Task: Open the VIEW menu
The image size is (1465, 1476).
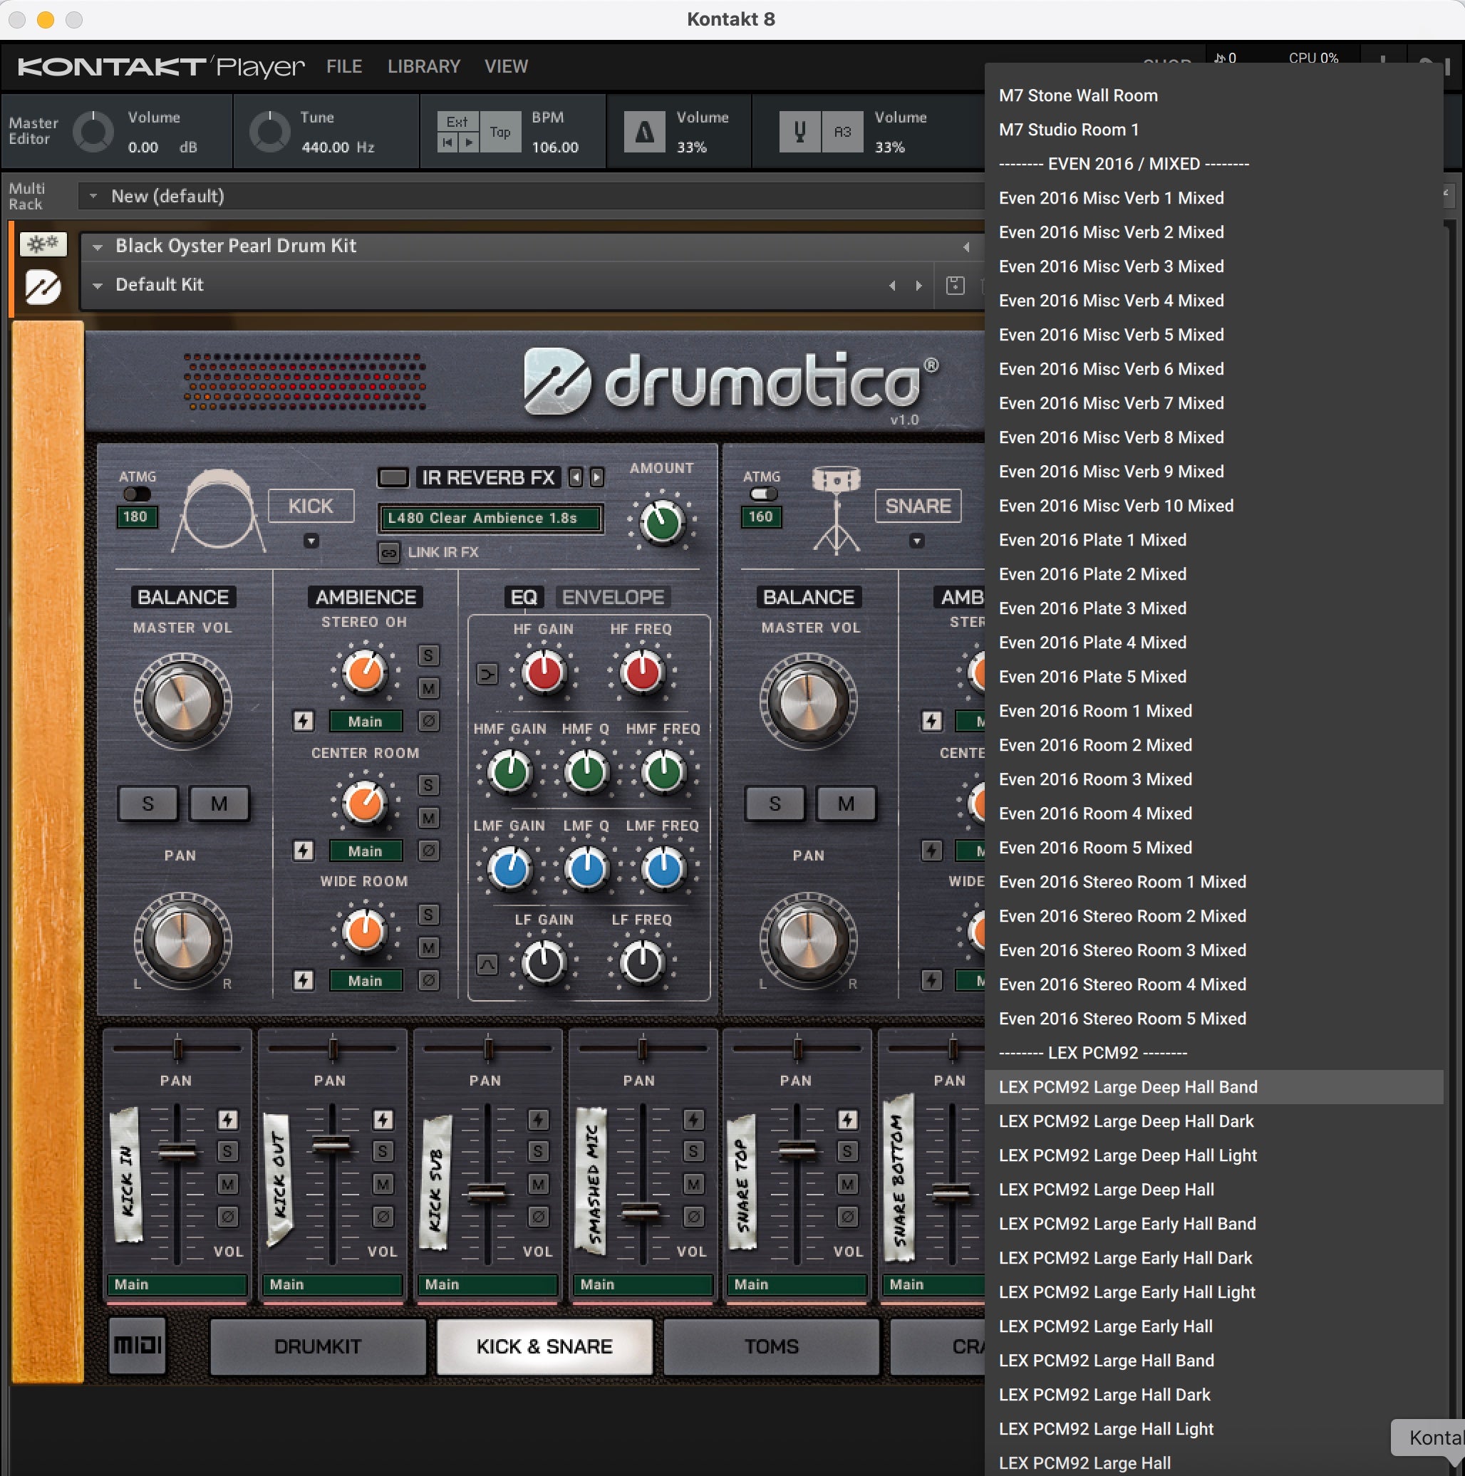Action: (x=506, y=66)
